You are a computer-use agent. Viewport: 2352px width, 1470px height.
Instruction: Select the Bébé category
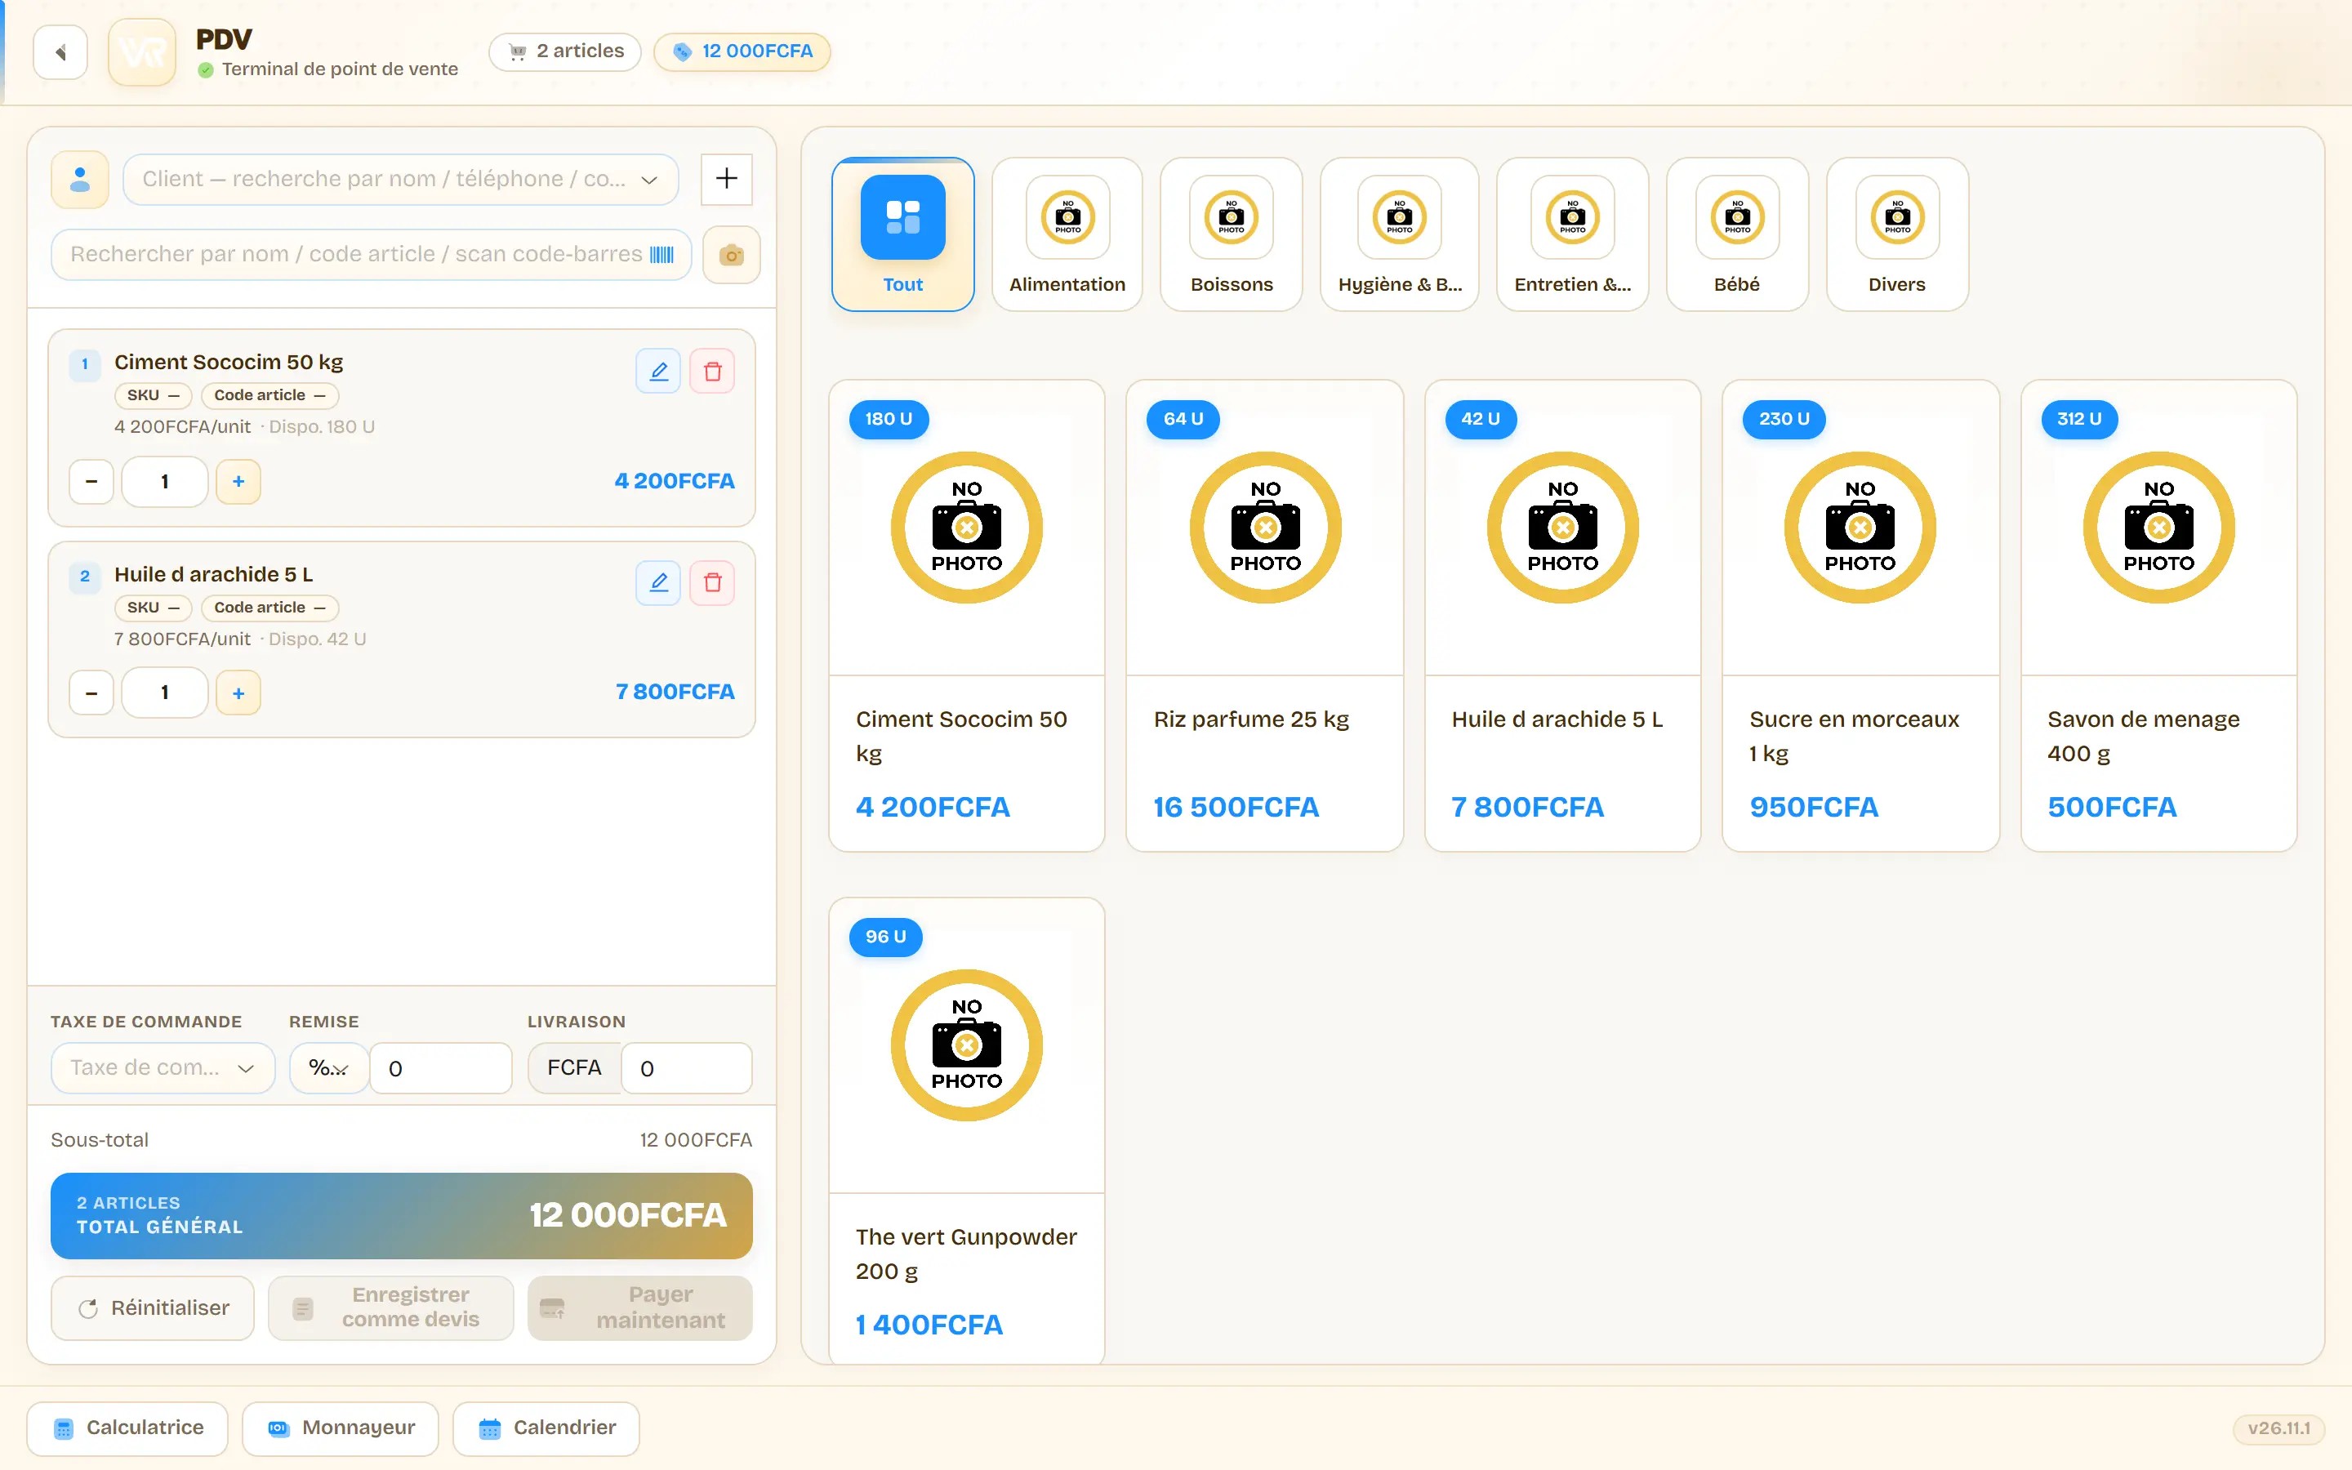[1737, 234]
